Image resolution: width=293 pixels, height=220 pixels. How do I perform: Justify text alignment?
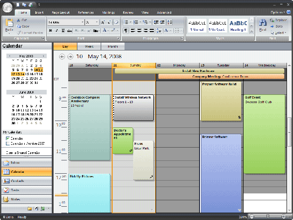click(x=152, y=31)
